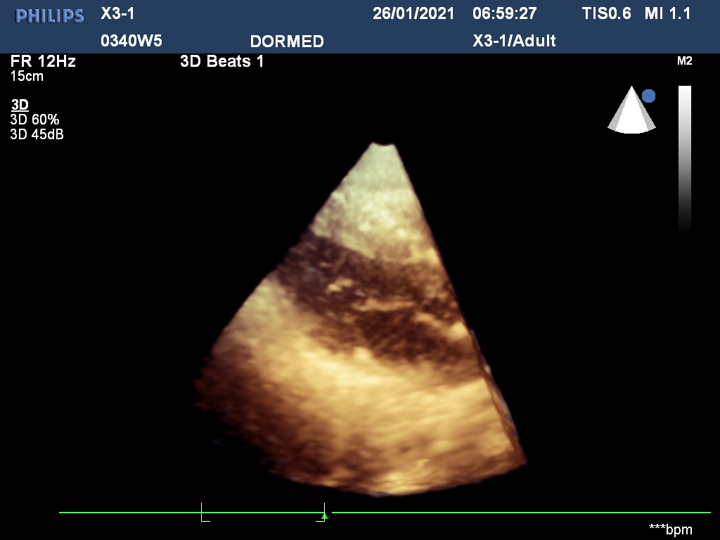Screen dimensions: 720x540
Task: Click the TIS0.6 thermal index readout
Action: click(607, 13)
